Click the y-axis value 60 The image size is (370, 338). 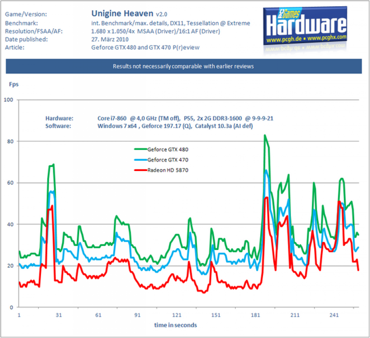10,183
